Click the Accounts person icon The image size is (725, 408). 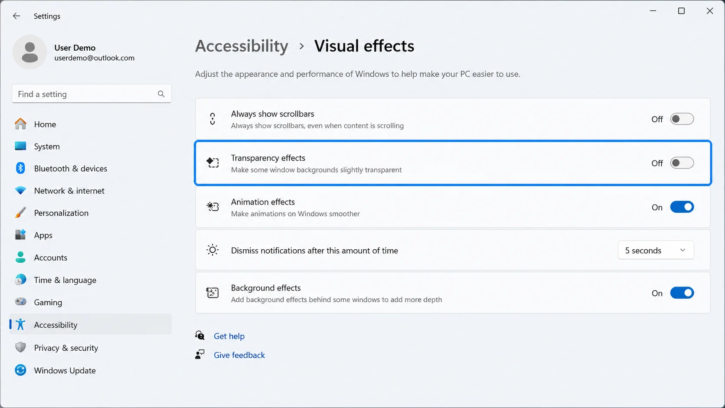click(x=20, y=257)
